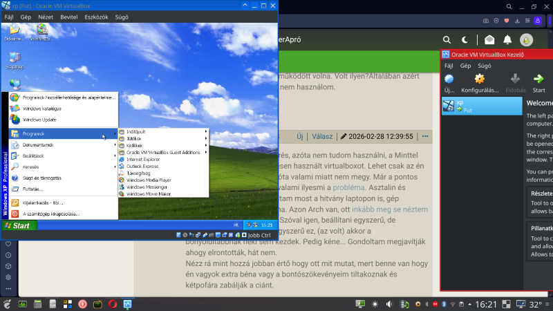Open the Gép menu in the xp VM window

pyautogui.click(x=26, y=17)
